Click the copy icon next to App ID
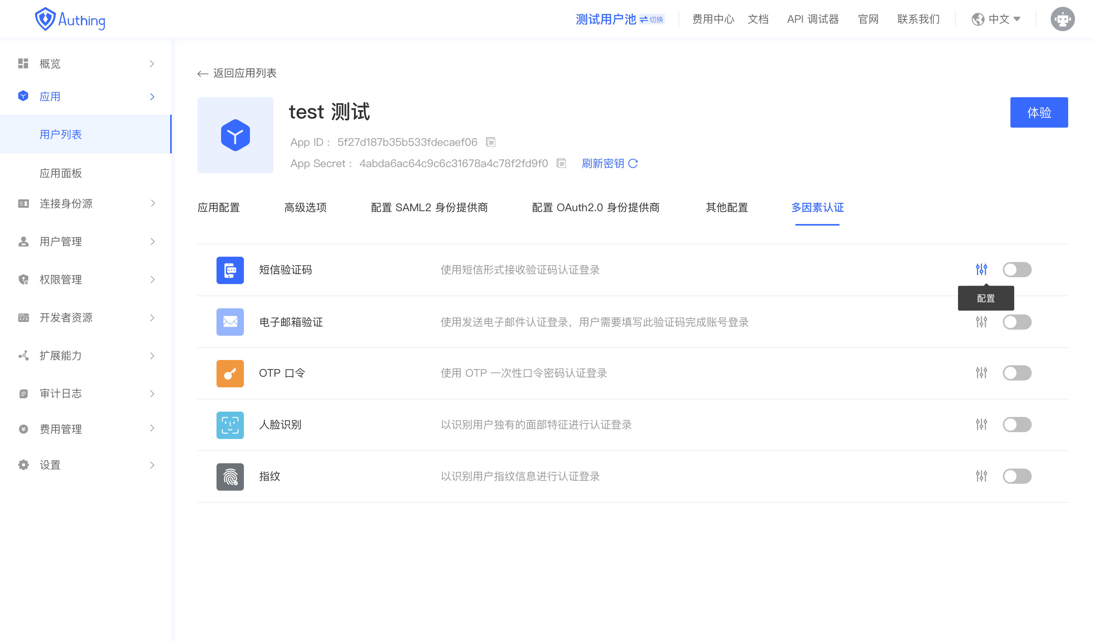 (490, 142)
